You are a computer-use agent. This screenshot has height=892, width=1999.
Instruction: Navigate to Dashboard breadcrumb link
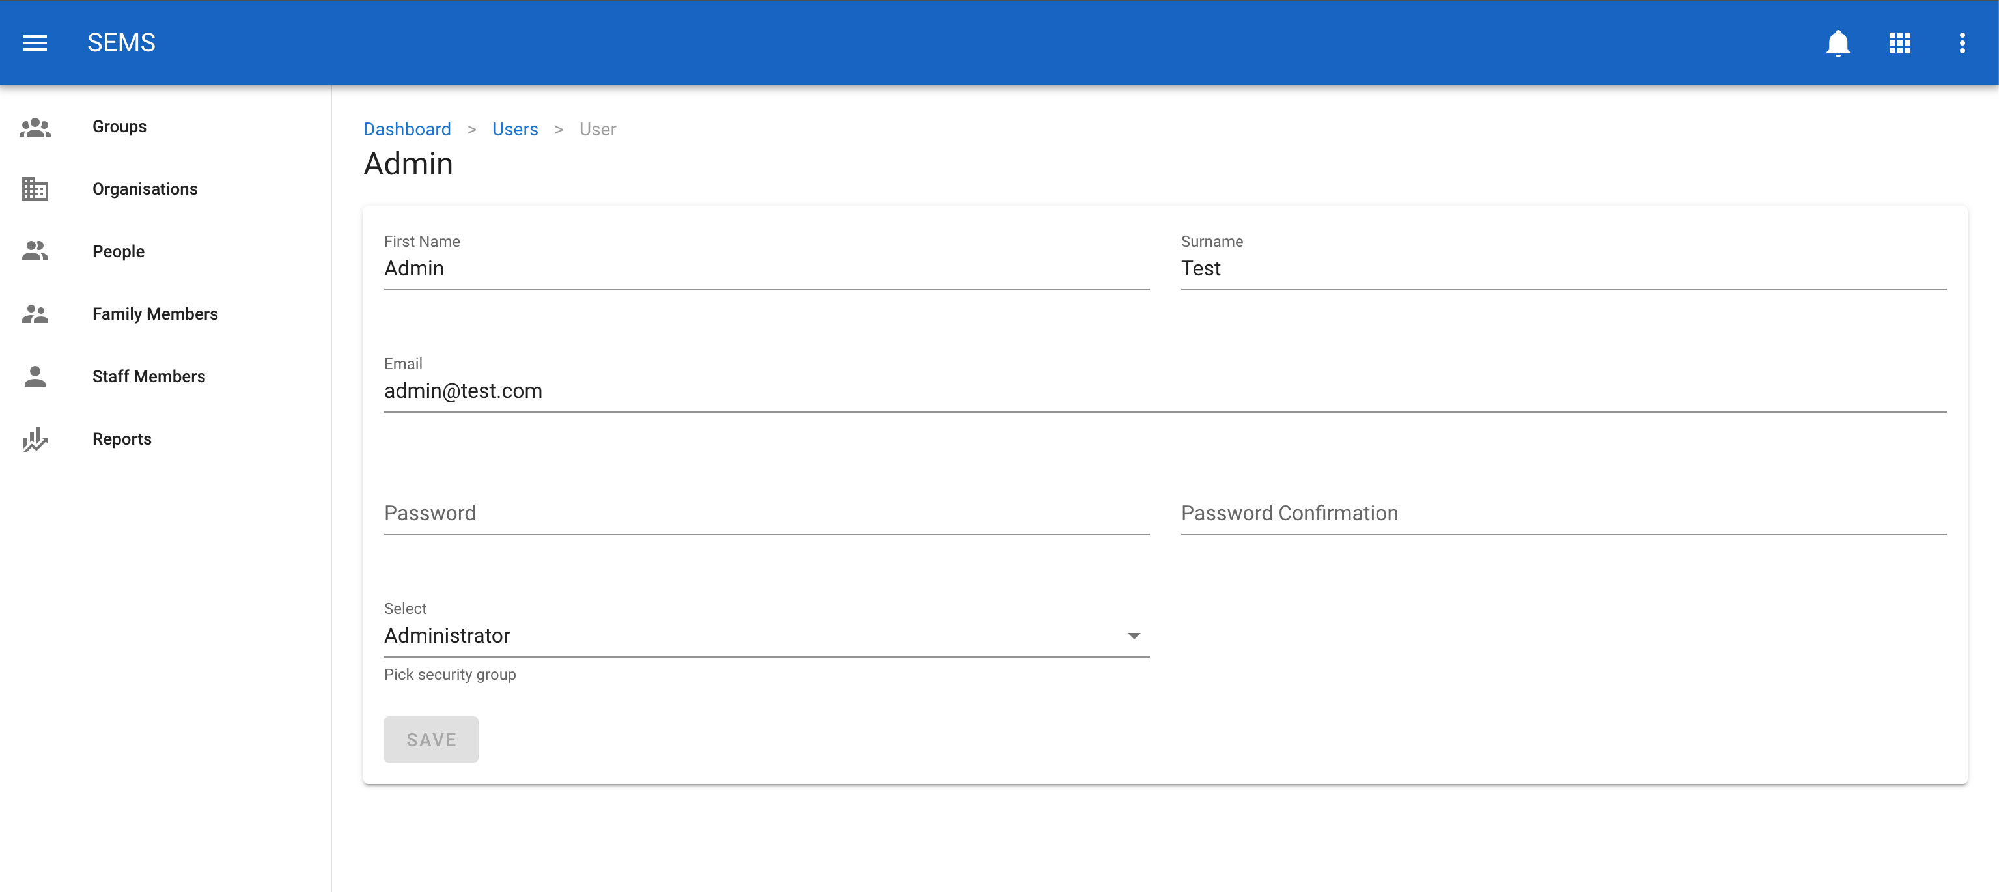tap(406, 130)
